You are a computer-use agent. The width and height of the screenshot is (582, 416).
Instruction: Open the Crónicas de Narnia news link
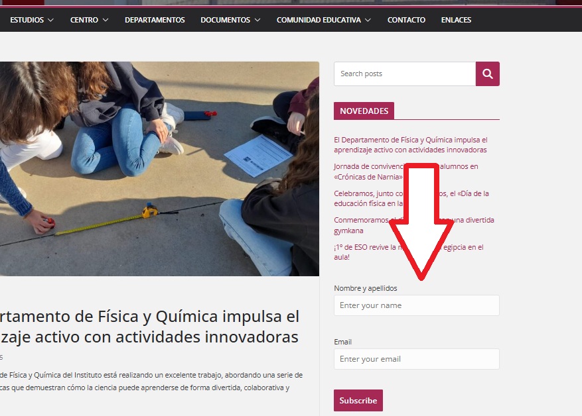point(405,172)
